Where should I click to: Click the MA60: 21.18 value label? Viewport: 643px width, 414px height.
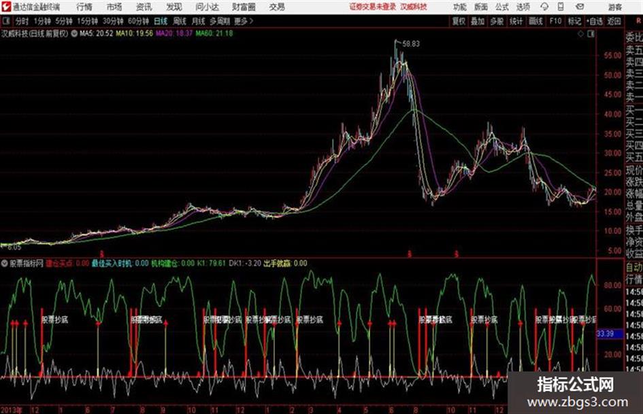(214, 33)
